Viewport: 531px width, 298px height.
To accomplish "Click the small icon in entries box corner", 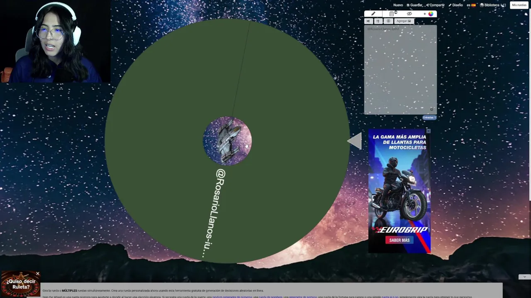I will [431, 110].
